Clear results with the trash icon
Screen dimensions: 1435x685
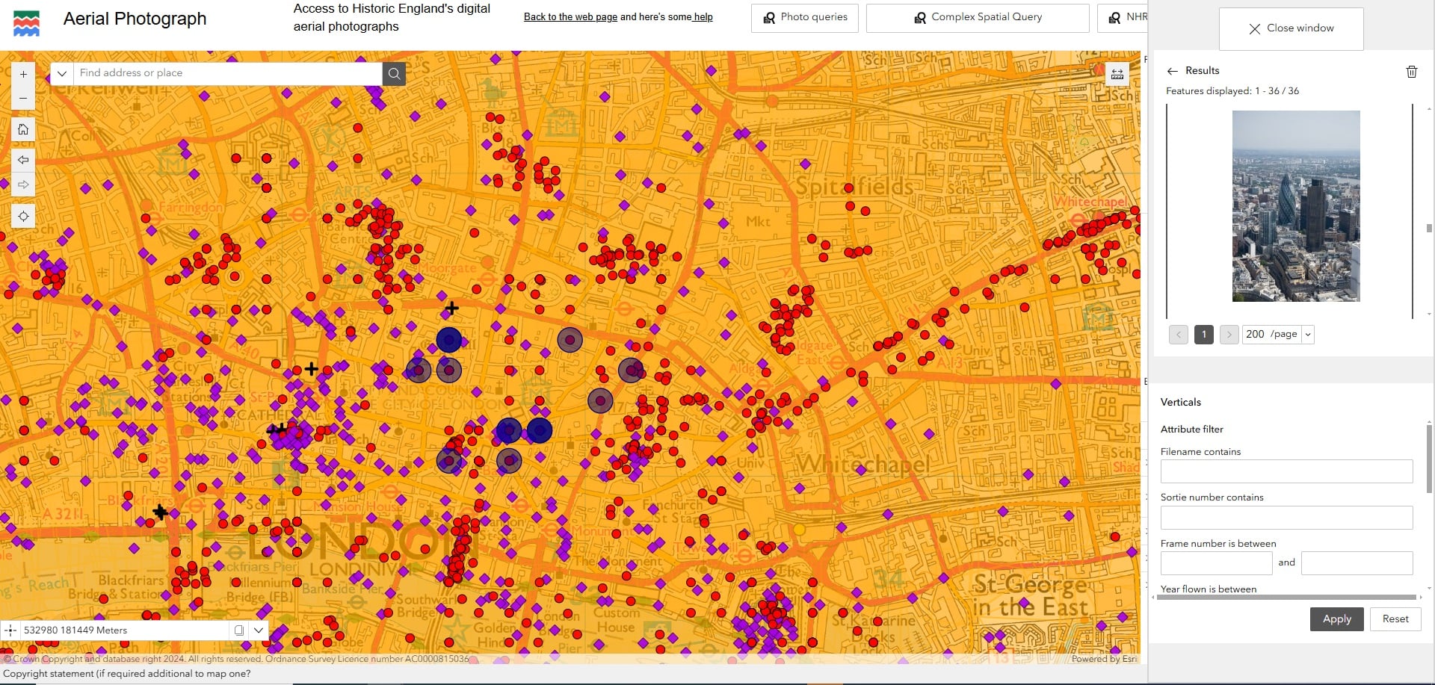[1412, 71]
